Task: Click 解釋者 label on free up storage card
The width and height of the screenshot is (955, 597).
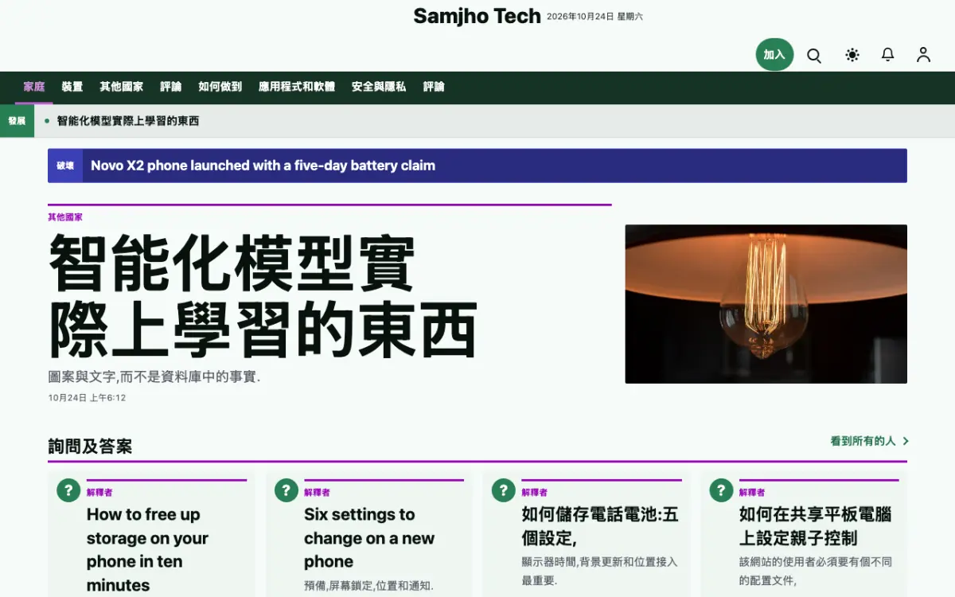Action: 99,493
